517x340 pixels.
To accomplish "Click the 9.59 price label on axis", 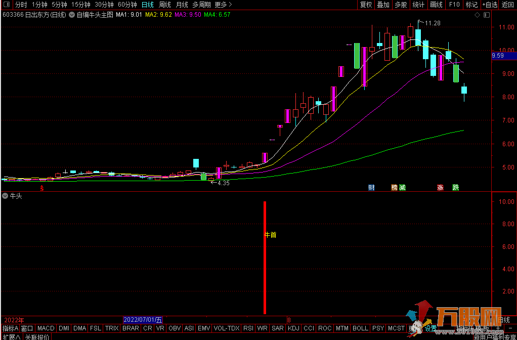I will click(498, 56).
